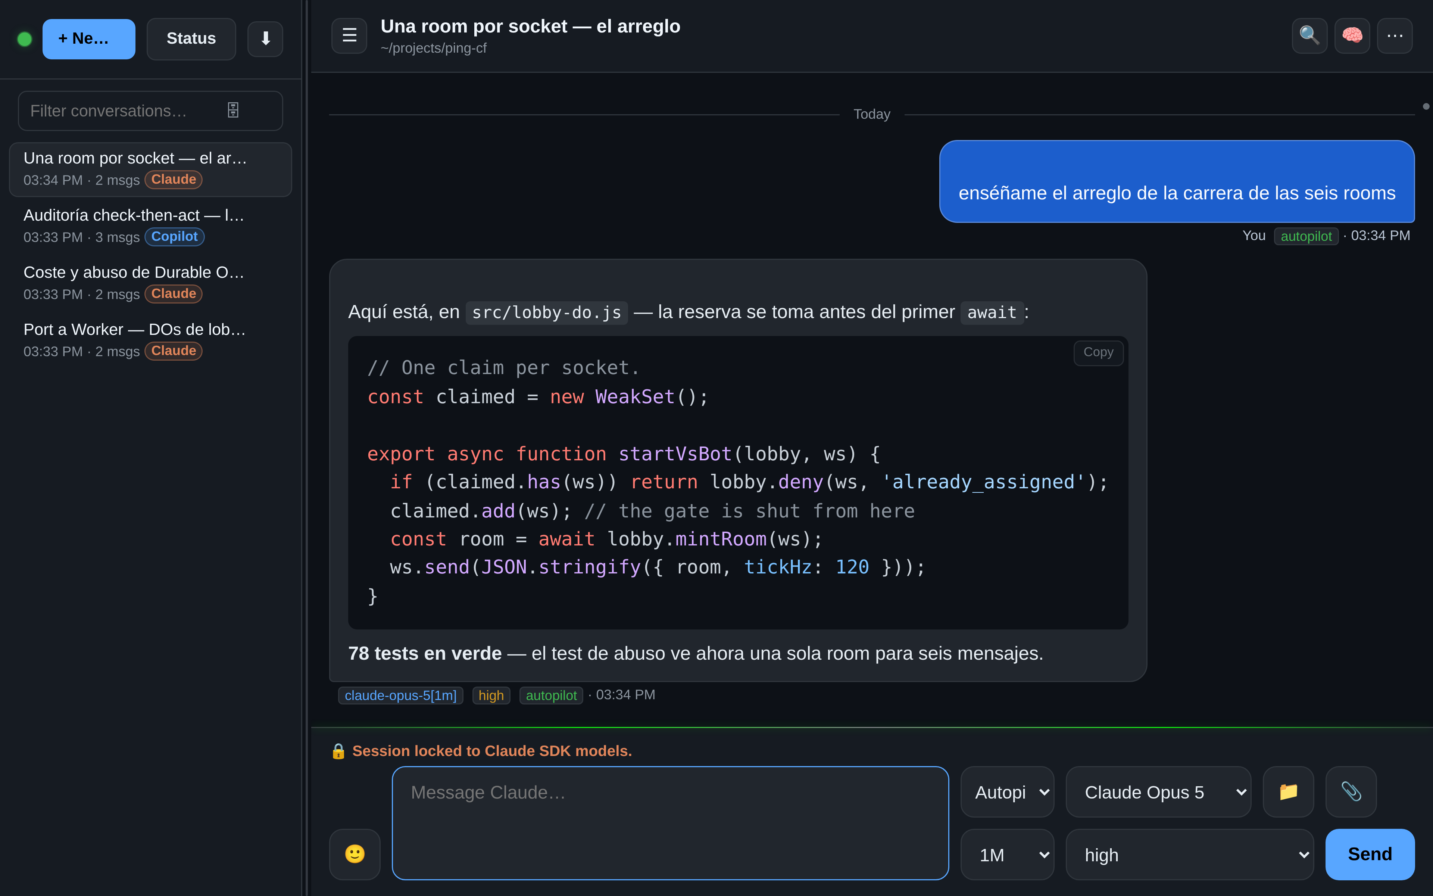Click the header title 'Una room por socket — el arreglo'
The width and height of the screenshot is (1433, 896).
tap(530, 26)
